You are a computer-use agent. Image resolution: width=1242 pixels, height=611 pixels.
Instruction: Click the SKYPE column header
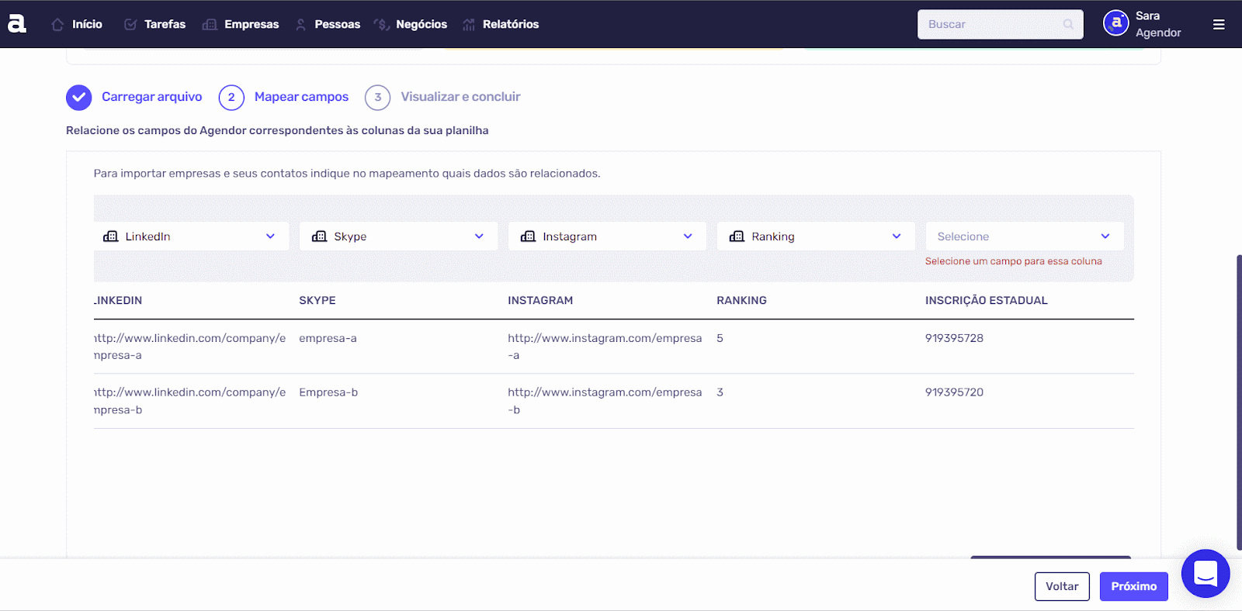(317, 301)
